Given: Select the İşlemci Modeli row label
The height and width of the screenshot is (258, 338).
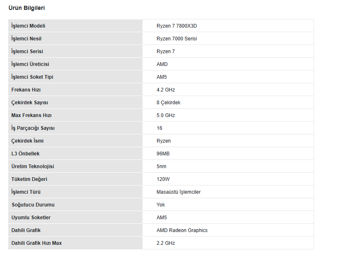Looking at the screenshot, I should (x=28, y=26).
